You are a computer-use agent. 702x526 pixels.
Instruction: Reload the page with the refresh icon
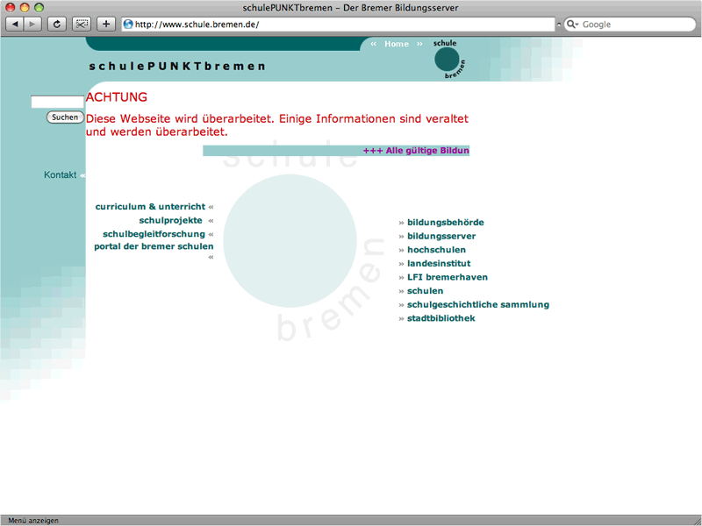58,24
